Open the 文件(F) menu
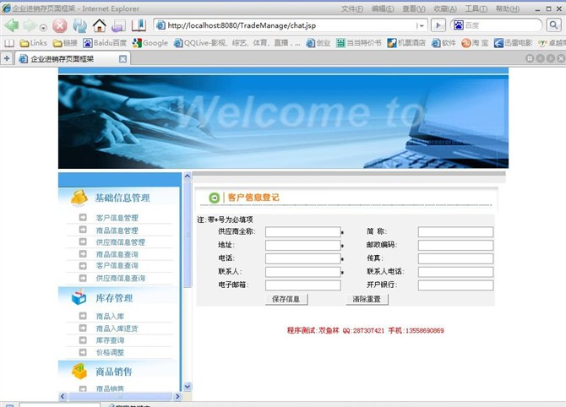The width and height of the screenshot is (566, 407). point(352,8)
